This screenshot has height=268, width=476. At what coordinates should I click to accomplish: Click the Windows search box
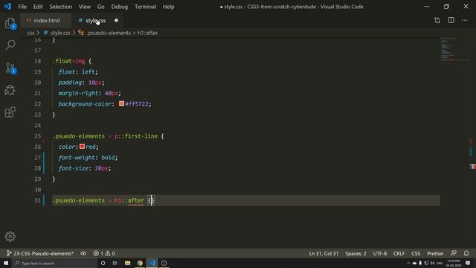tap(54, 263)
